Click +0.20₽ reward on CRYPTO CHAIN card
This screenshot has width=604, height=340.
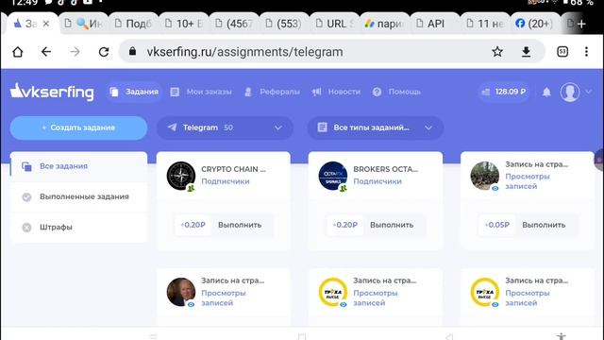tap(193, 225)
